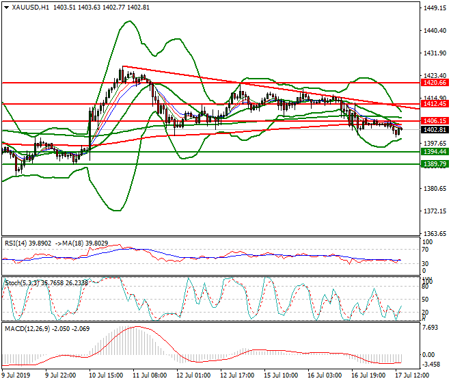The height and width of the screenshot is (383, 451).
Task: Click the 1397.65 price scale value
Action: point(435,144)
